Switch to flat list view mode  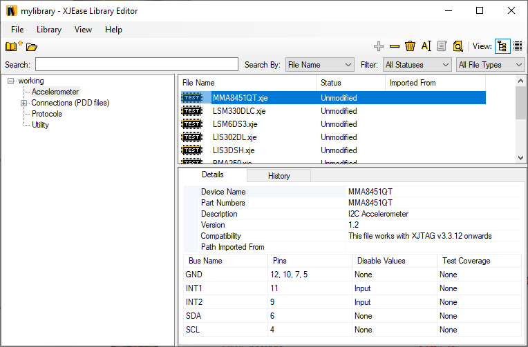(x=518, y=47)
